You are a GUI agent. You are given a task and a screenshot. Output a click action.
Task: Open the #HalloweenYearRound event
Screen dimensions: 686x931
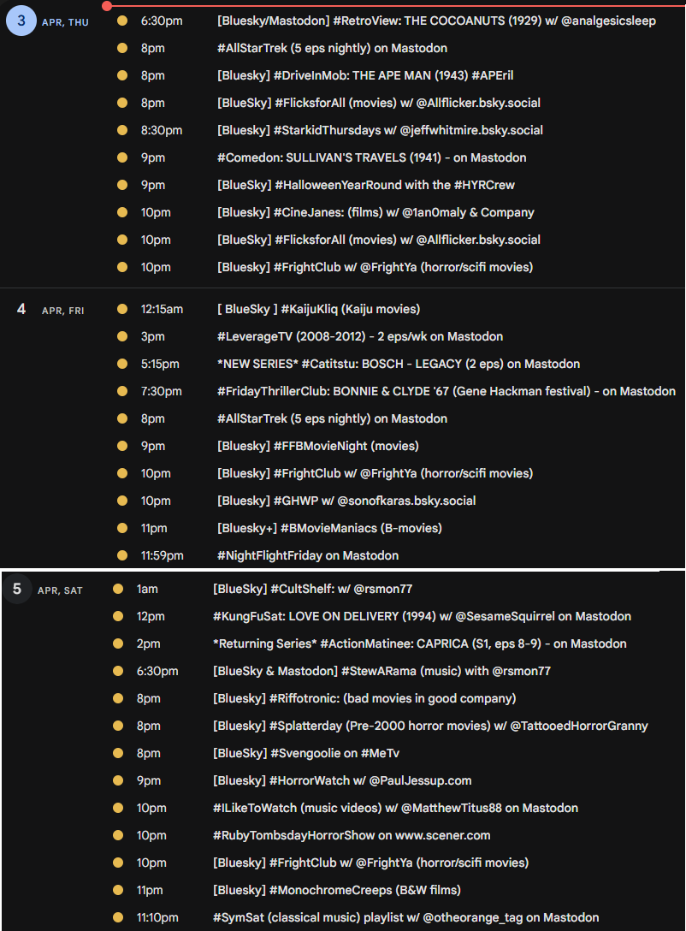coord(365,185)
